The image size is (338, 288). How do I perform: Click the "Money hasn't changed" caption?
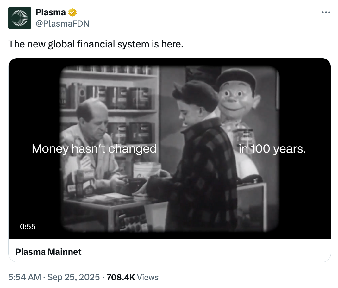(94, 148)
